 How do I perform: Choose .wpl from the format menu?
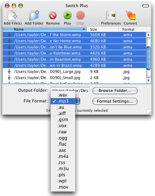[63, 181]
